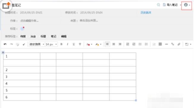
Task: Click the table cell containing 2
Action: pyautogui.click(x=22, y=70)
